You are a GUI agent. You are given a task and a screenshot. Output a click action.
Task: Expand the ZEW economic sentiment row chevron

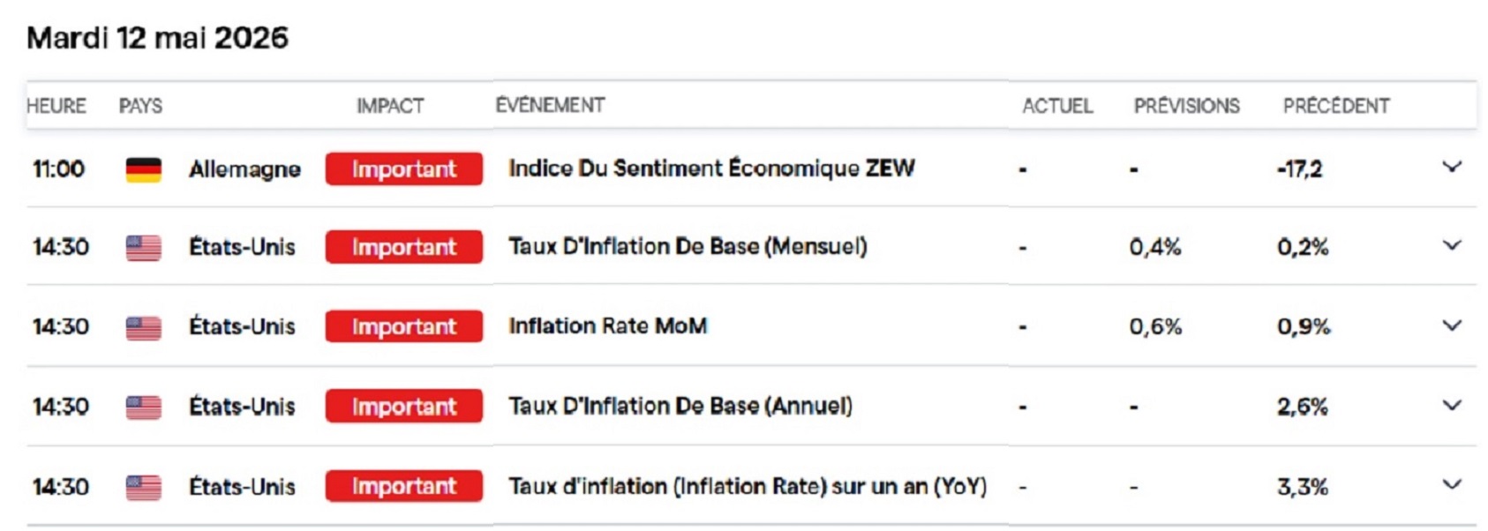[x=1452, y=167]
